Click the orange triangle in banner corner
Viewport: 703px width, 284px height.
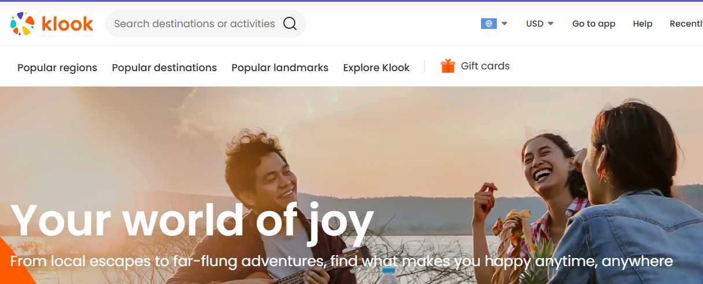click(x=13, y=266)
